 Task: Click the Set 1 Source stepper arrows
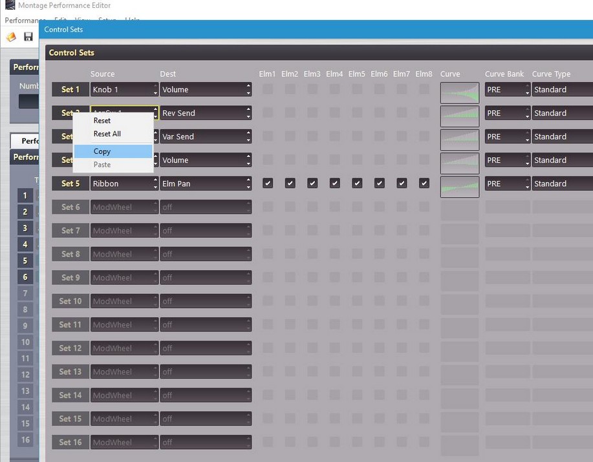(155, 90)
